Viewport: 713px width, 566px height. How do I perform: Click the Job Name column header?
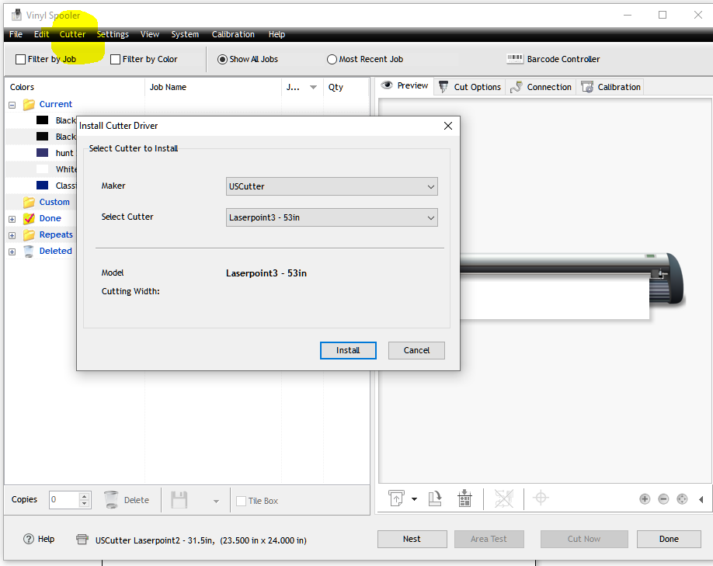tap(169, 87)
